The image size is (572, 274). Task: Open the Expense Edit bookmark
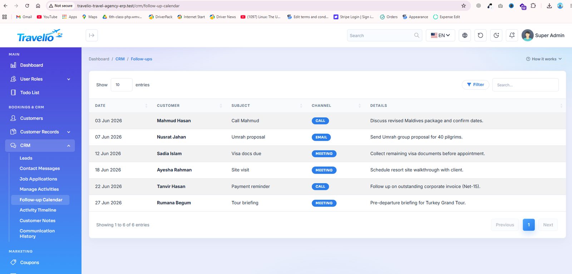447,17
